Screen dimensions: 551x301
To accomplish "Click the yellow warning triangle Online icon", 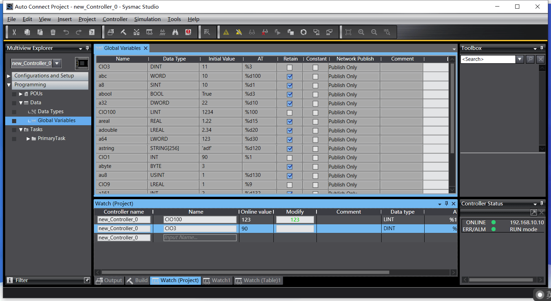I will [x=226, y=32].
